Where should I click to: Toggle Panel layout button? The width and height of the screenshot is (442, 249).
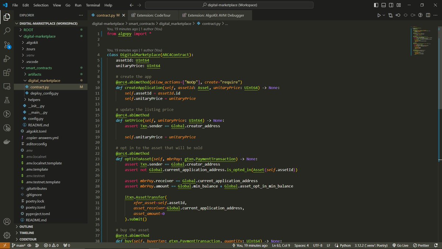pyautogui.click(x=383, y=5)
